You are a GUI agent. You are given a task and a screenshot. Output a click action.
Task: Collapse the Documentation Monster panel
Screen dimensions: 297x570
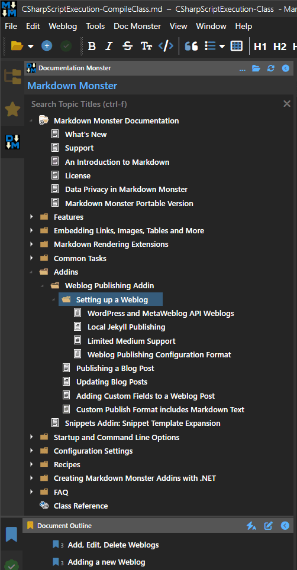(x=286, y=69)
